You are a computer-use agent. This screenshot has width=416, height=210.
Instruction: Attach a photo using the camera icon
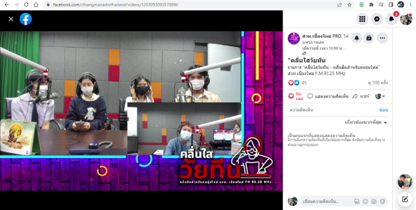click(x=374, y=201)
